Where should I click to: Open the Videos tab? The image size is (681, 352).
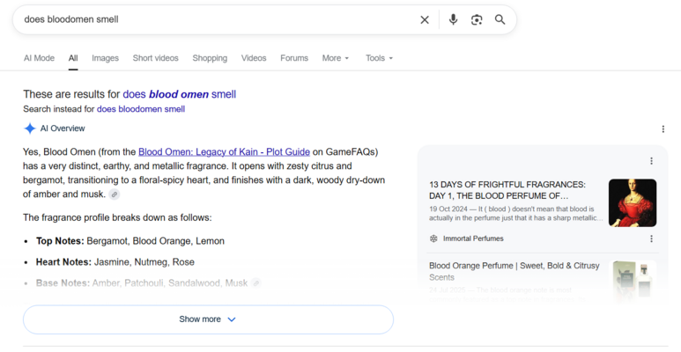click(x=254, y=58)
